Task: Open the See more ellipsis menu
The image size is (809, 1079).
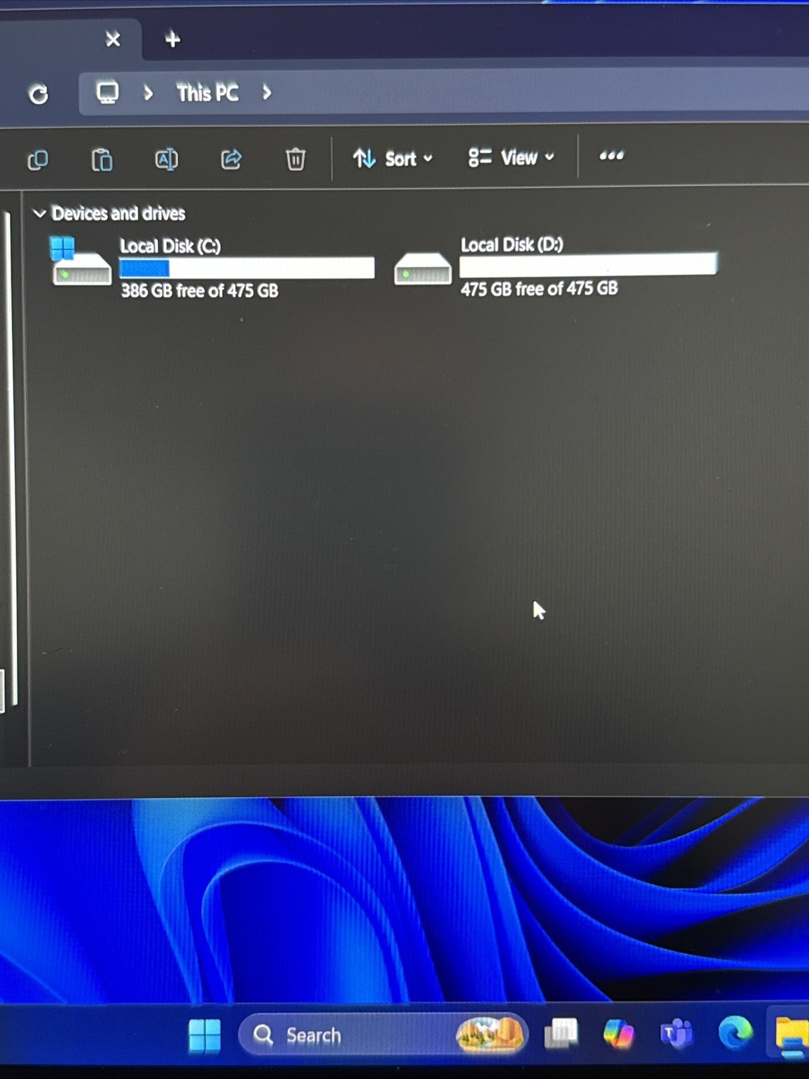Action: click(611, 156)
